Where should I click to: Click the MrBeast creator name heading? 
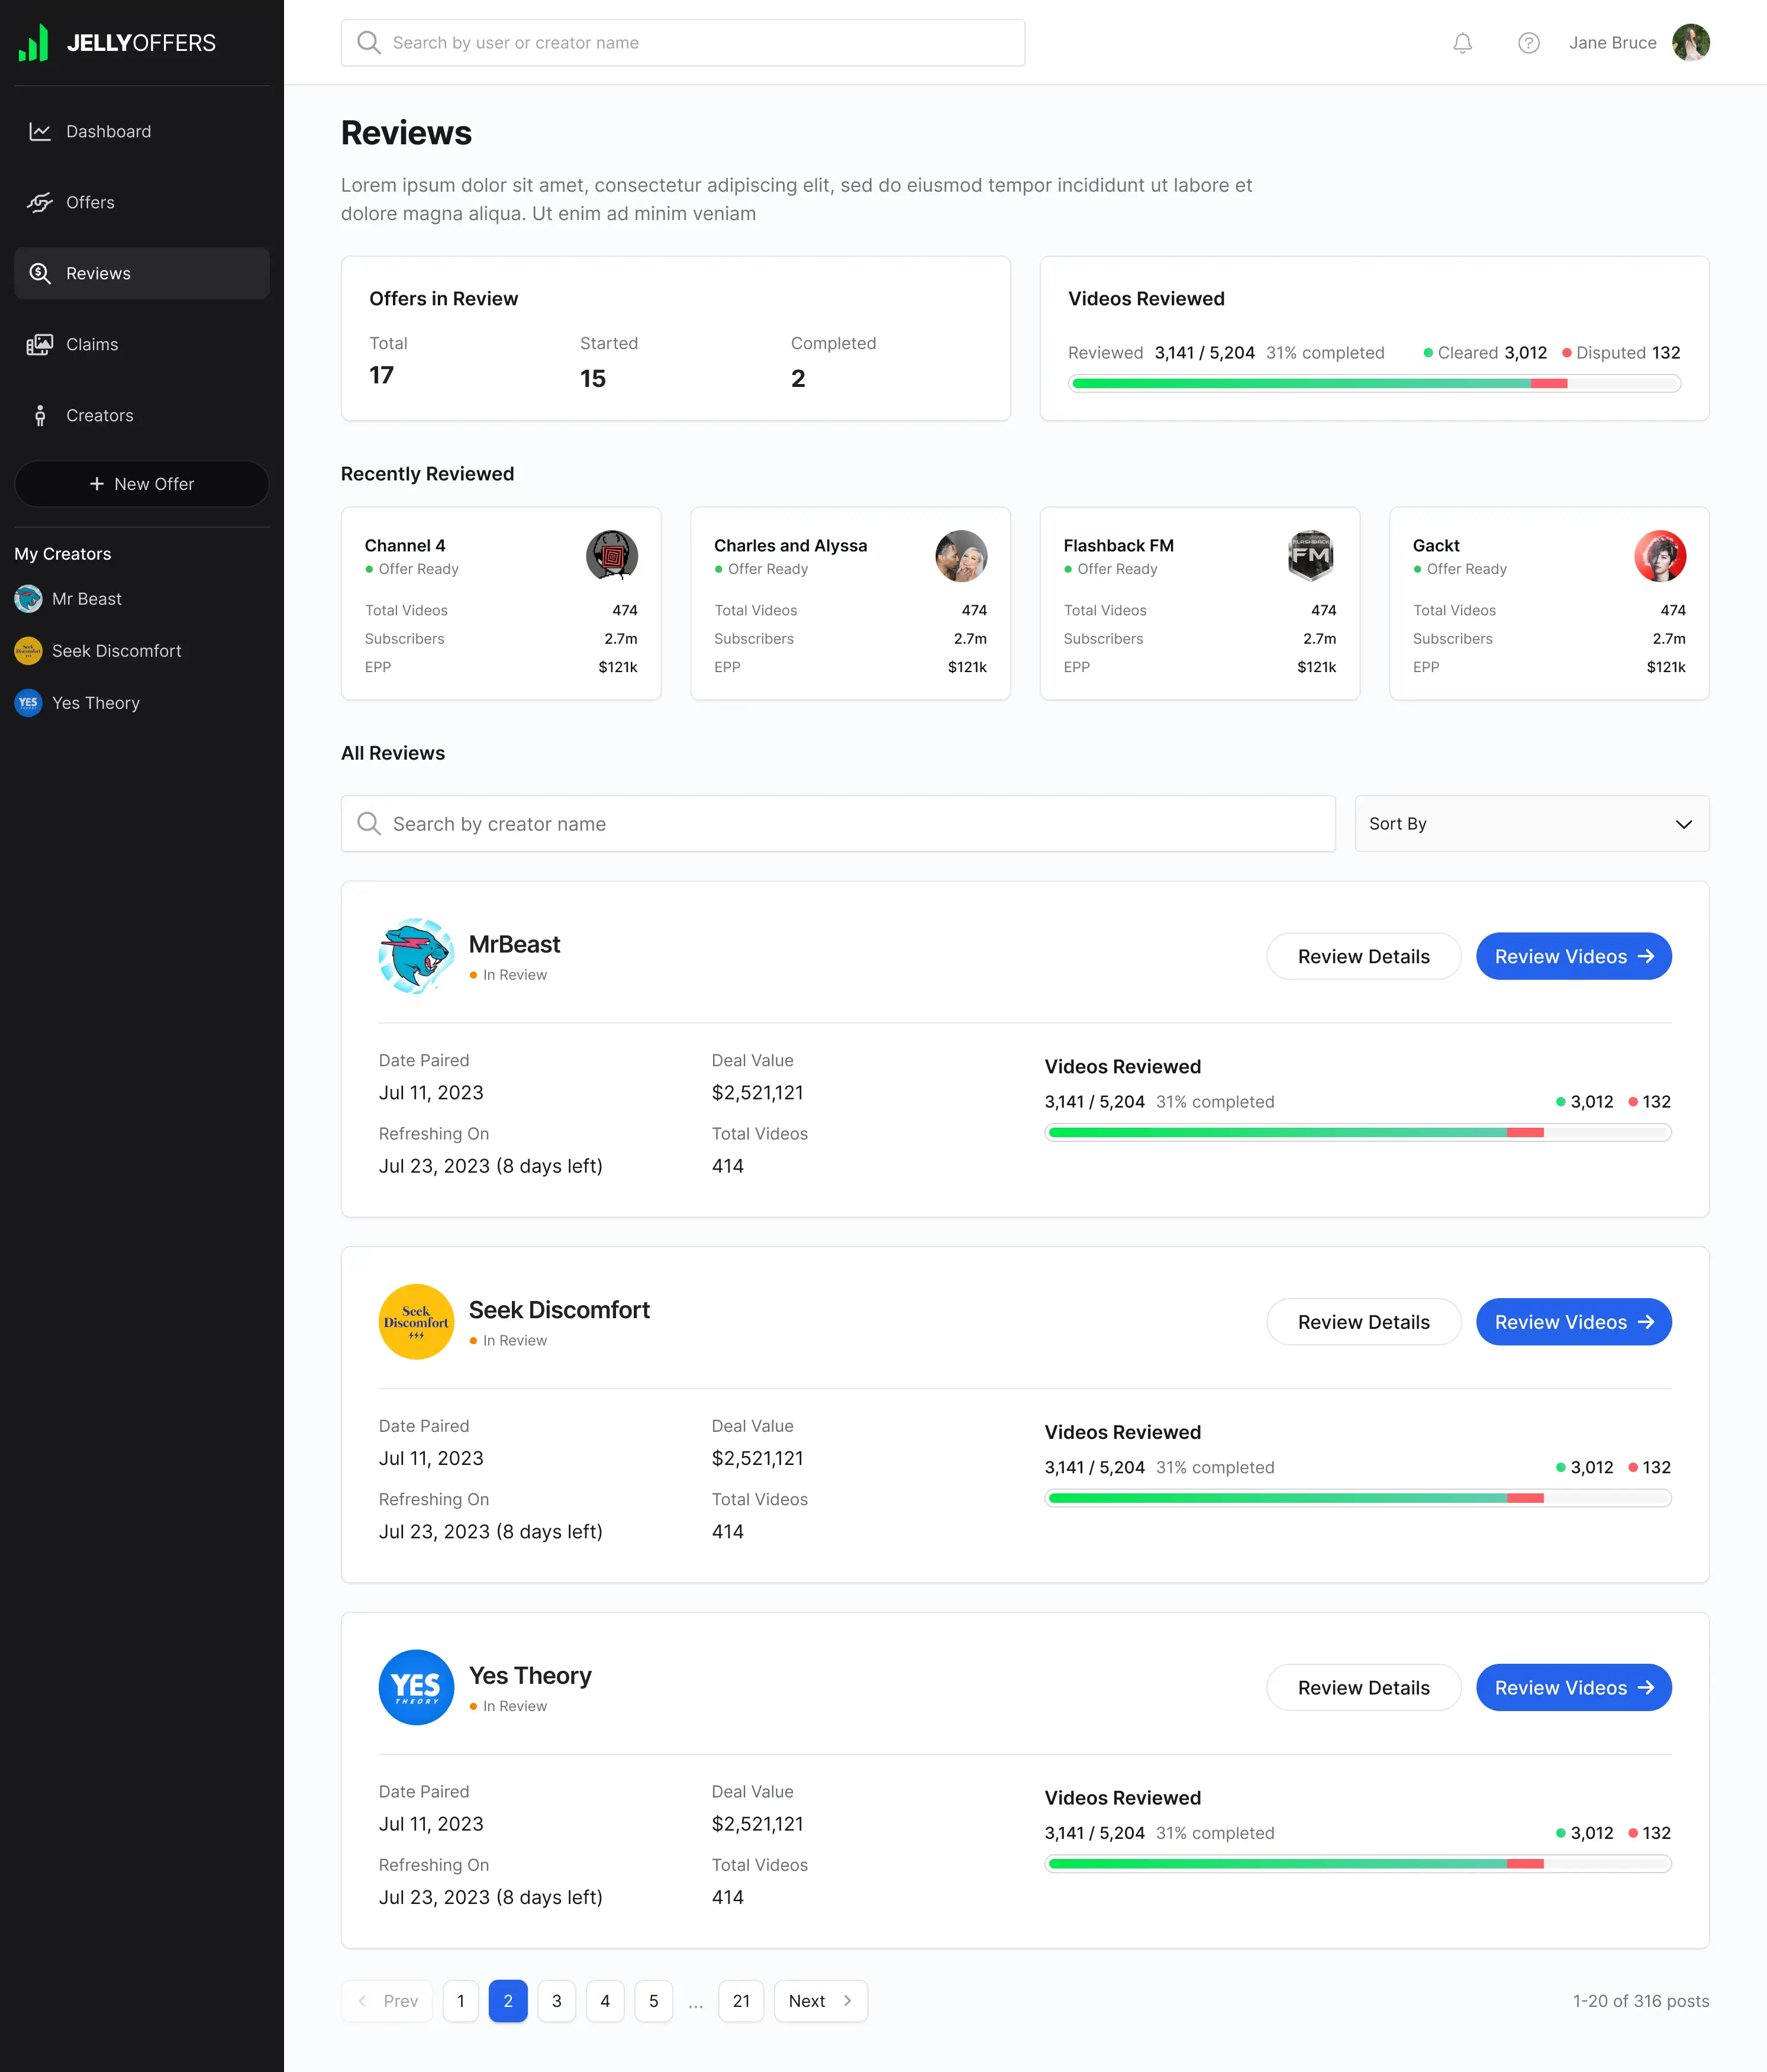pos(514,945)
